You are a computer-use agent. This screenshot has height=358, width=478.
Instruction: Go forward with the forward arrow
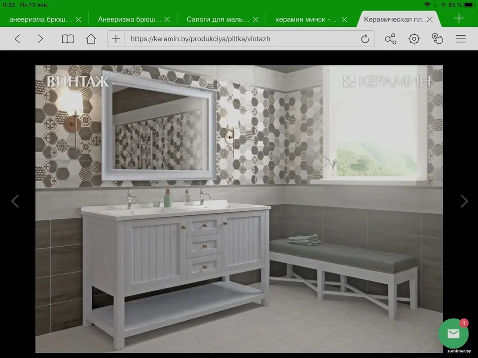click(40, 39)
